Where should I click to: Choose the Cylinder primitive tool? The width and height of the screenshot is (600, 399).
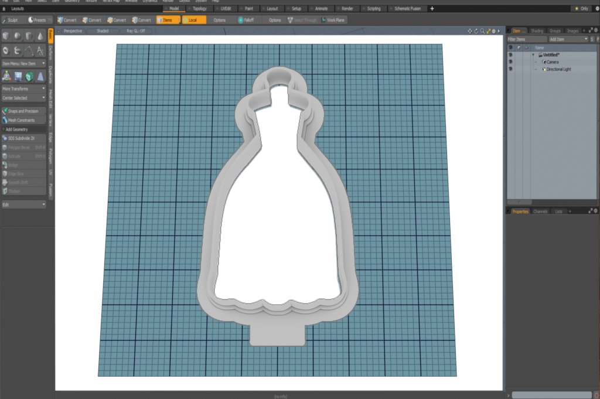tap(29, 36)
